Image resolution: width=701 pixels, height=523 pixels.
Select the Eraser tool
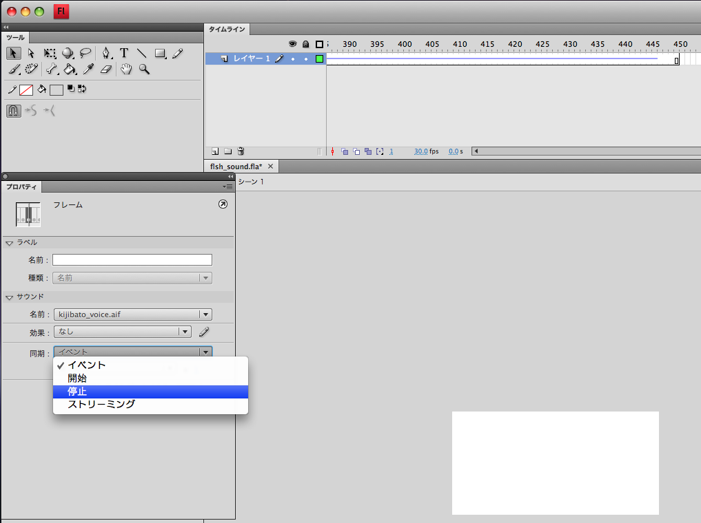(106, 70)
